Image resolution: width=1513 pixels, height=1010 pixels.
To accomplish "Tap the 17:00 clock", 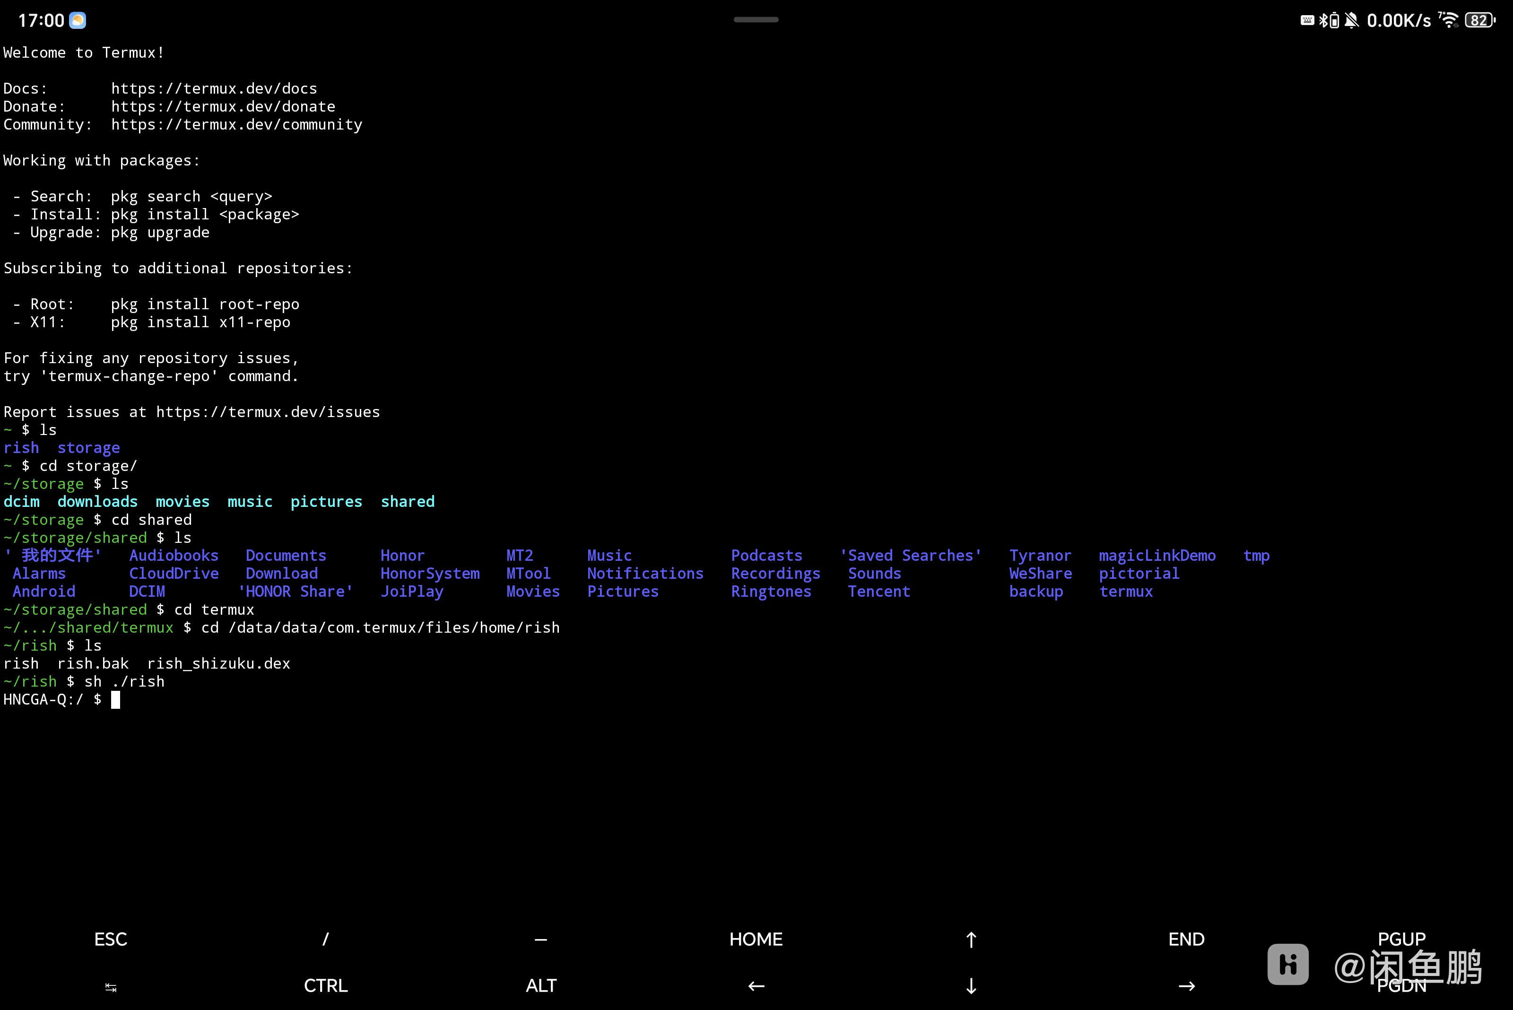I will coord(41,21).
